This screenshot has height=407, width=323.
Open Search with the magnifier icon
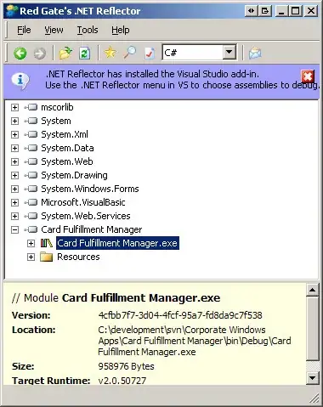point(130,53)
